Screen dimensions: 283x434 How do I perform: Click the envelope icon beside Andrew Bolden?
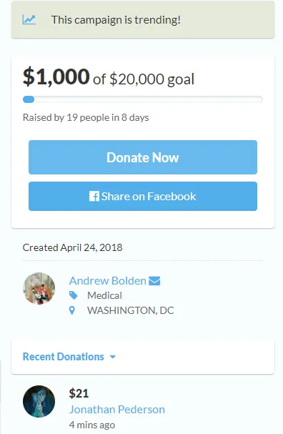[154, 281]
